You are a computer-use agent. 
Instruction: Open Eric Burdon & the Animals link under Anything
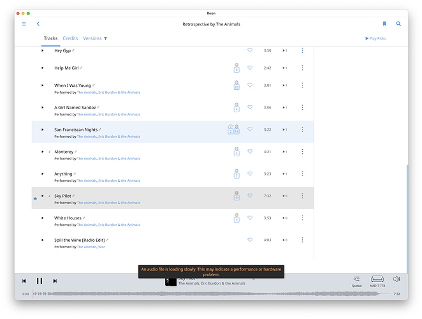click(119, 181)
